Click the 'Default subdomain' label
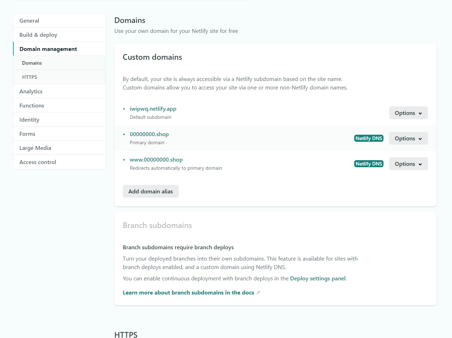The width and height of the screenshot is (452, 338). [x=150, y=117]
